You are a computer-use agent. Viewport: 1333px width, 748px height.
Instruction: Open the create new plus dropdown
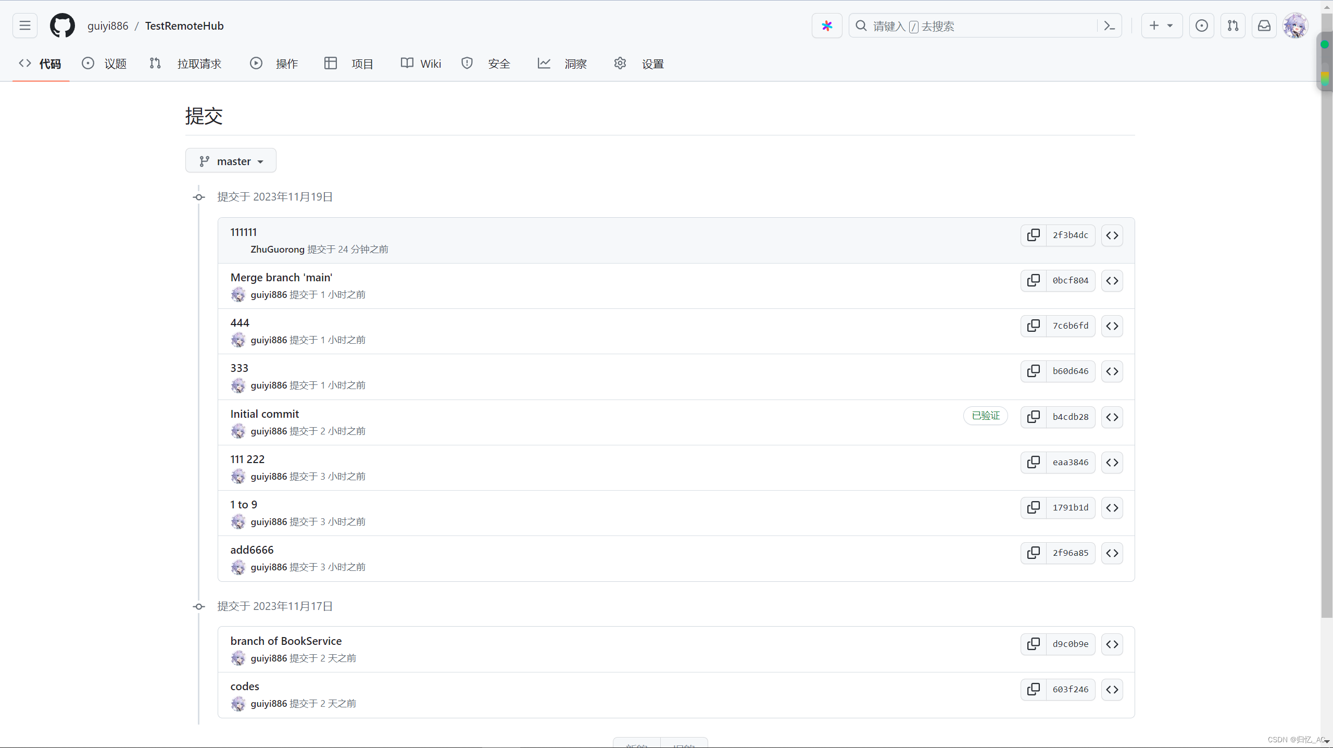click(1162, 26)
